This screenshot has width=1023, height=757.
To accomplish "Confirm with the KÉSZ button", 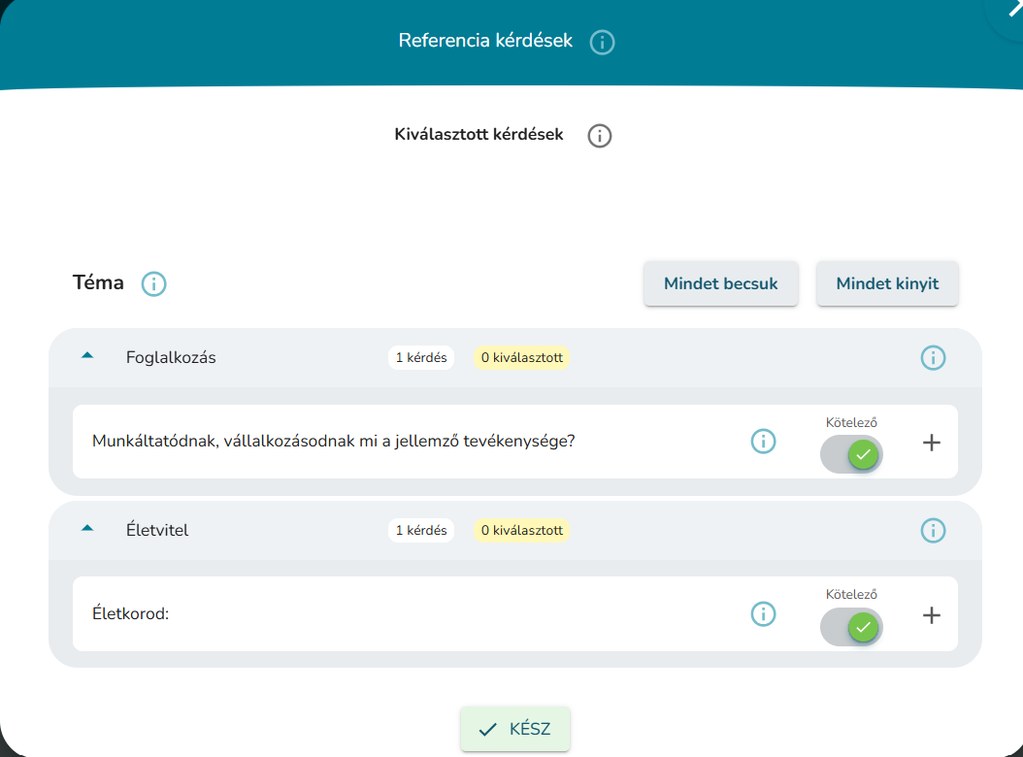I will click(x=515, y=729).
